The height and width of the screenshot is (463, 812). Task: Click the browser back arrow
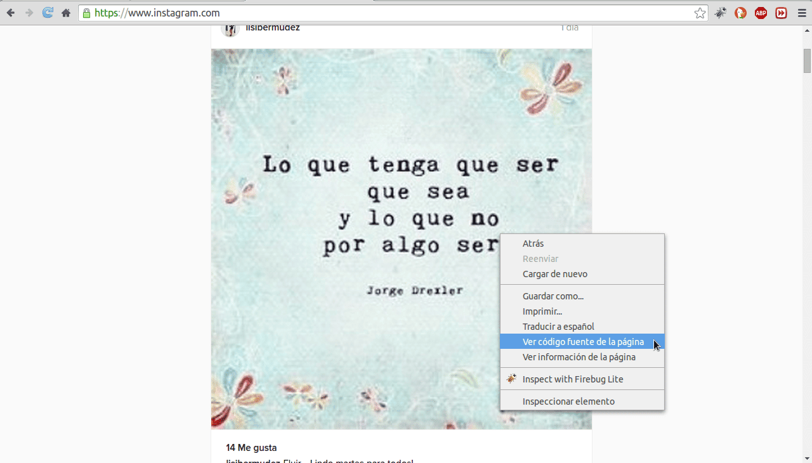tap(11, 13)
